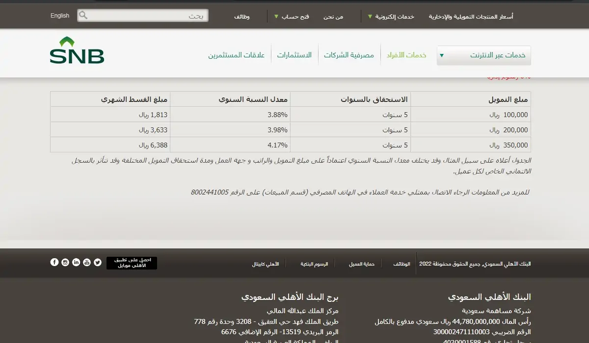Click the 6,388 ريال monthly installment cell
Viewport: 589px width, 343px height.
110,145
